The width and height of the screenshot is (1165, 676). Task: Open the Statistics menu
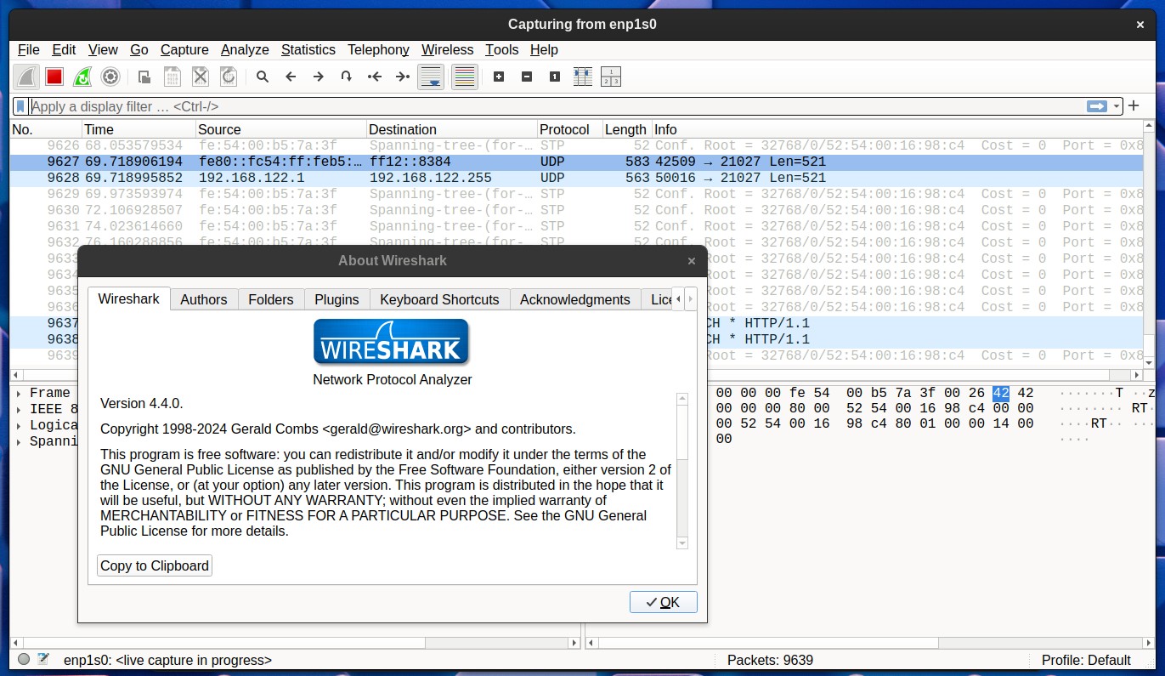pos(308,49)
